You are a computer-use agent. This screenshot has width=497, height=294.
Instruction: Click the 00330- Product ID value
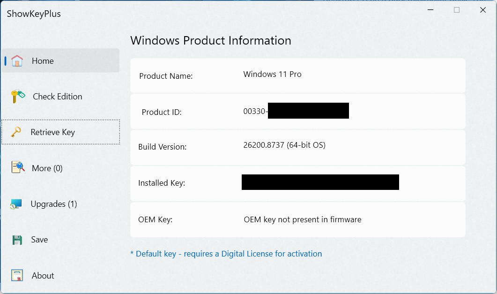pyautogui.click(x=255, y=111)
